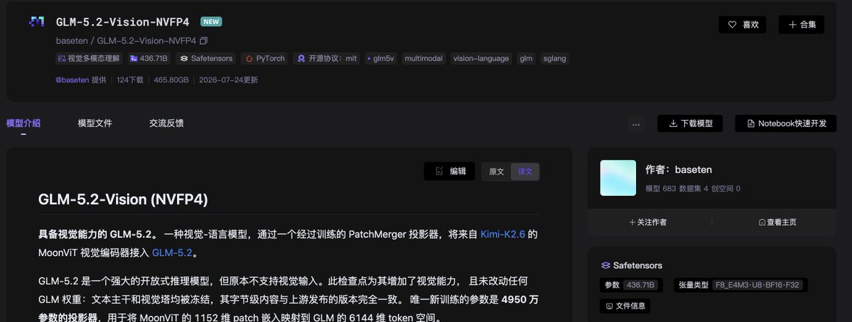Click the 模型 683 count
Image resolution: width=852 pixels, height=322 pixels.
pos(661,189)
